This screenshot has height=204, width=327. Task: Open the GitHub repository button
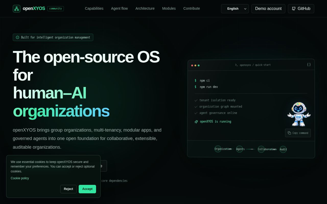[301, 9]
